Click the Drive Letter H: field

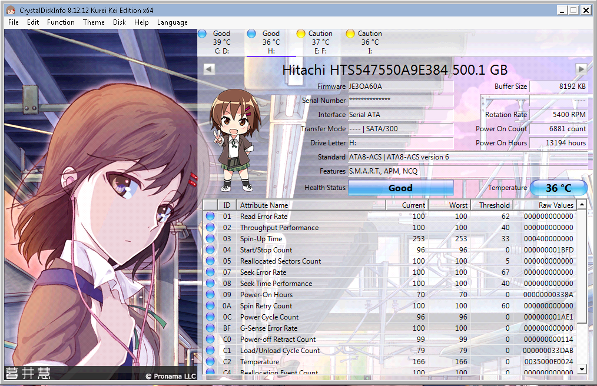point(400,143)
